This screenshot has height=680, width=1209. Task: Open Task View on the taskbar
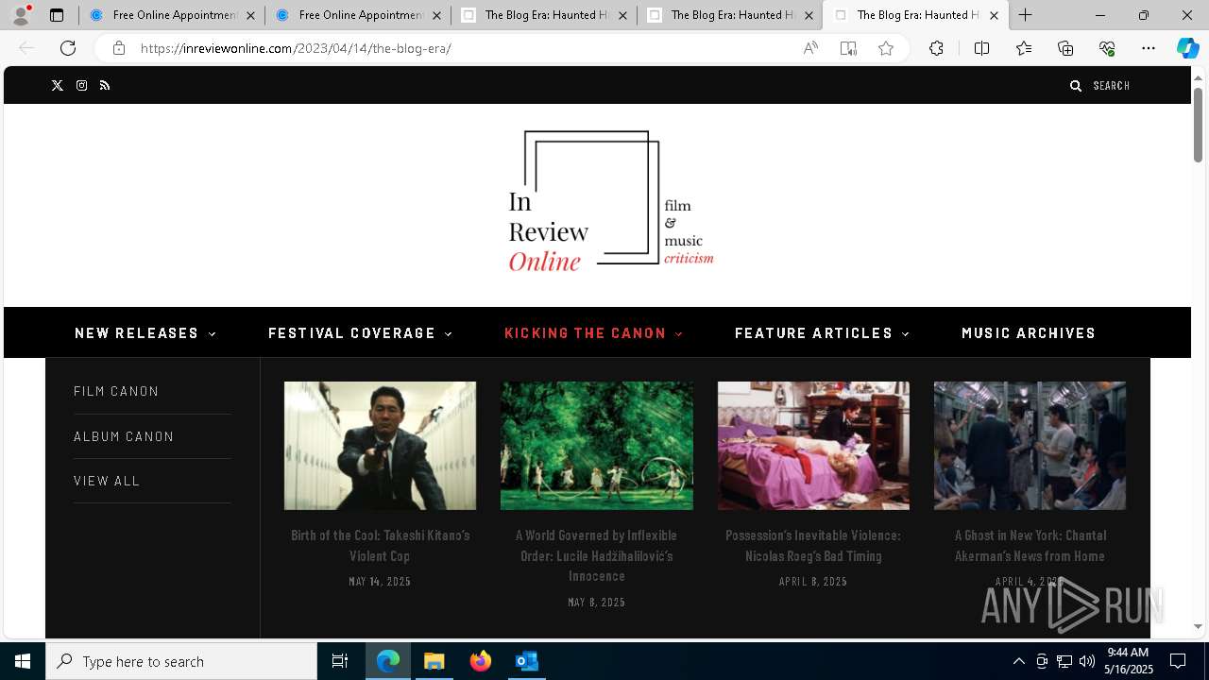tap(340, 661)
